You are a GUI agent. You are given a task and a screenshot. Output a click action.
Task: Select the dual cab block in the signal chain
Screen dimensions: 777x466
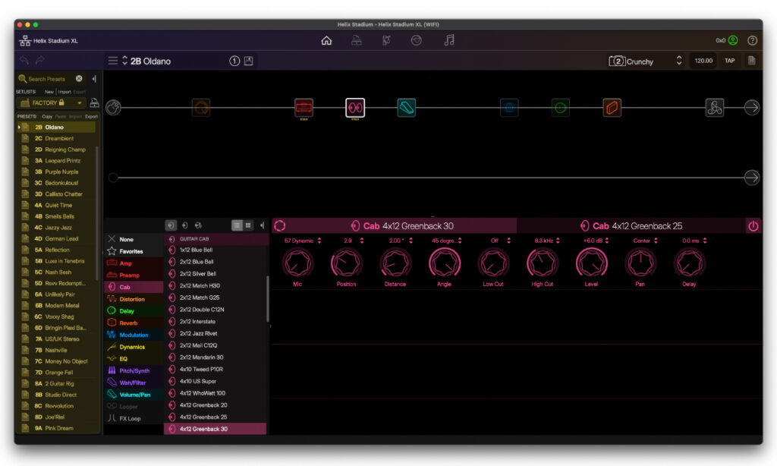pyautogui.click(x=354, y=108)
